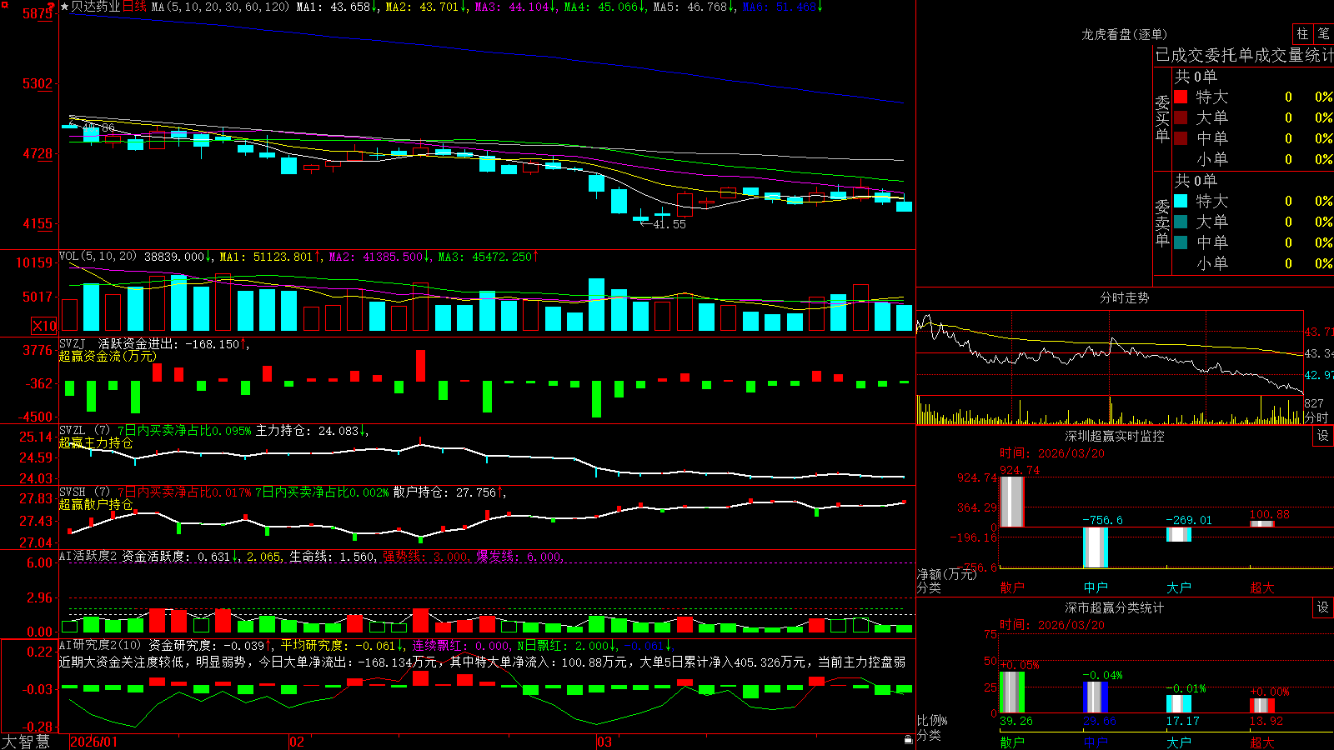
Task: Open 设 settings for 深市超赢分类统计 panel
Action: tap(1323, 607)
